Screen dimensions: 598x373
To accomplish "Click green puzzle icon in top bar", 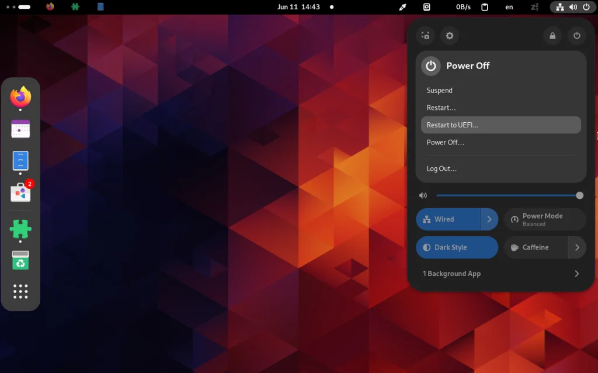I will click(75, 7).
